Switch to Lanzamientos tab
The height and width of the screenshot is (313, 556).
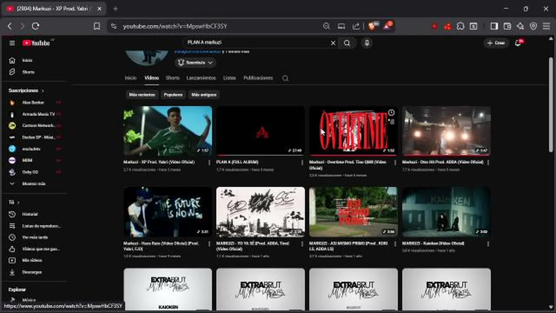click(x=201, y=78)
